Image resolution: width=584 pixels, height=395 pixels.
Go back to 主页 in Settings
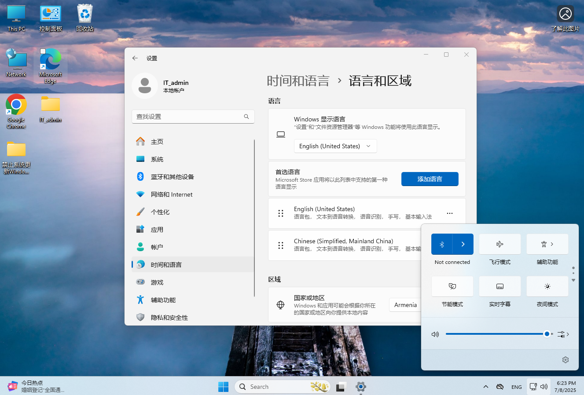[157, 141]
